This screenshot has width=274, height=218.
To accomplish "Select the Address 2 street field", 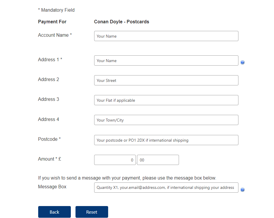I will pyautogui.click(x=166, y=80).
